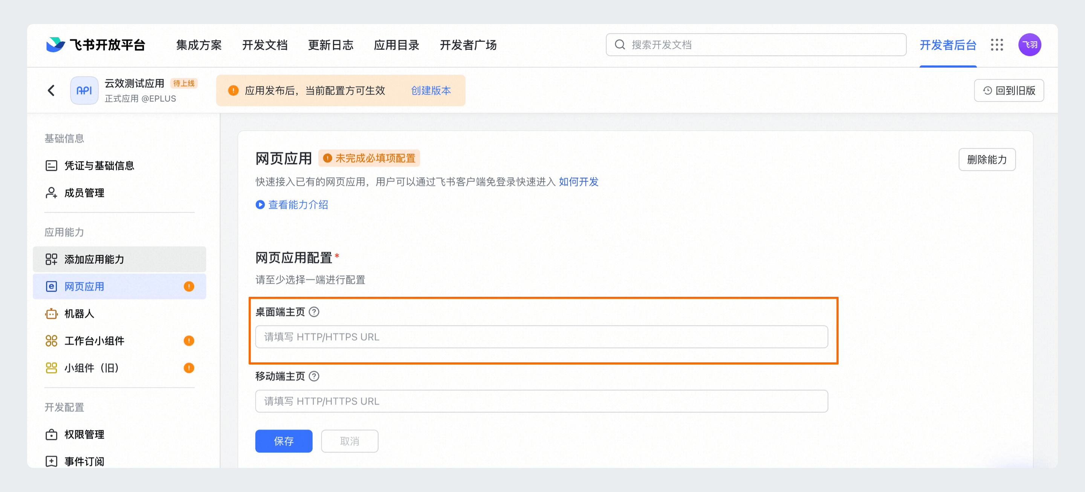Click the 未完成必填项配置 warning tag
1085x492 pixels.
click(369, 158)
